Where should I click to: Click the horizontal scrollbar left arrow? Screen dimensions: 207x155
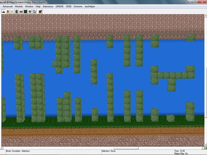click(x=1, y=148)
